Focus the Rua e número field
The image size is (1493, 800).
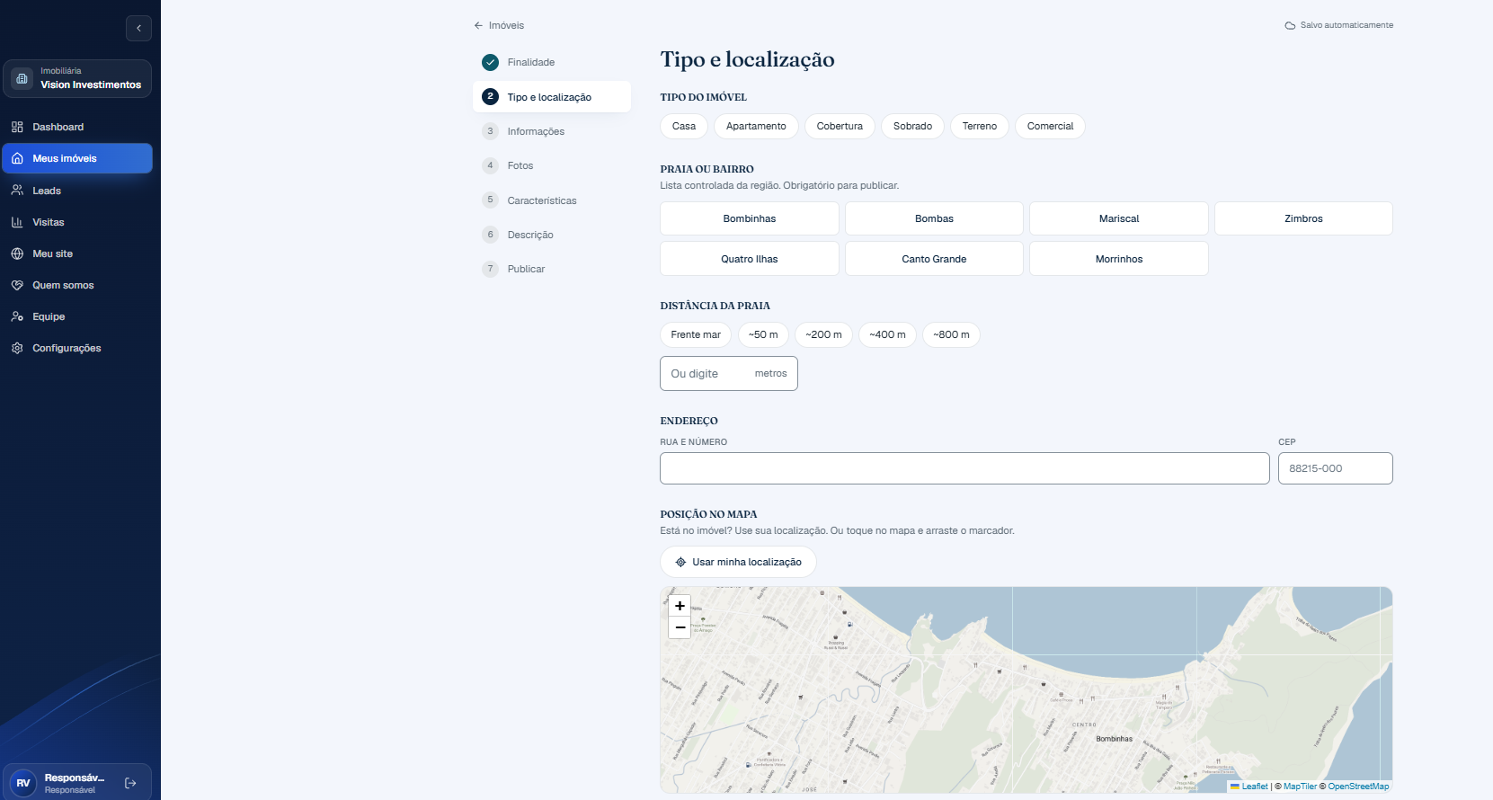pos(964,468)
